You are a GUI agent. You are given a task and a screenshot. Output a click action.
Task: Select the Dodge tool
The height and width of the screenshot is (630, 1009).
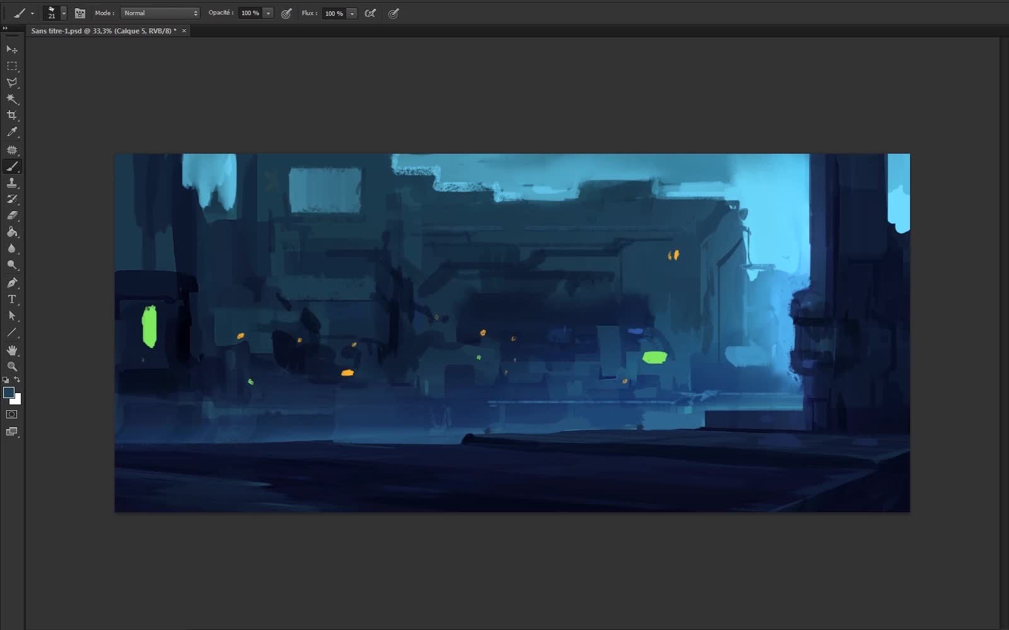coord(12,265)
